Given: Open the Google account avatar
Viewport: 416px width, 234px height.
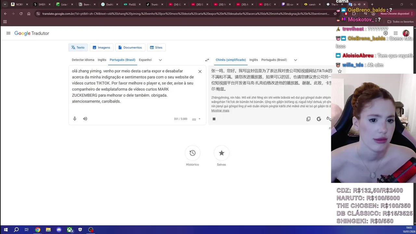Looking at the screenshot, I should [406, 33].
